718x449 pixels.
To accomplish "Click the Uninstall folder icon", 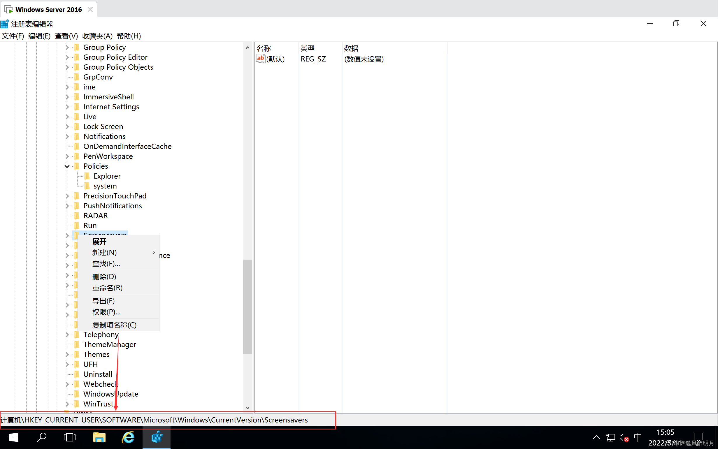I will click(77, 374).
